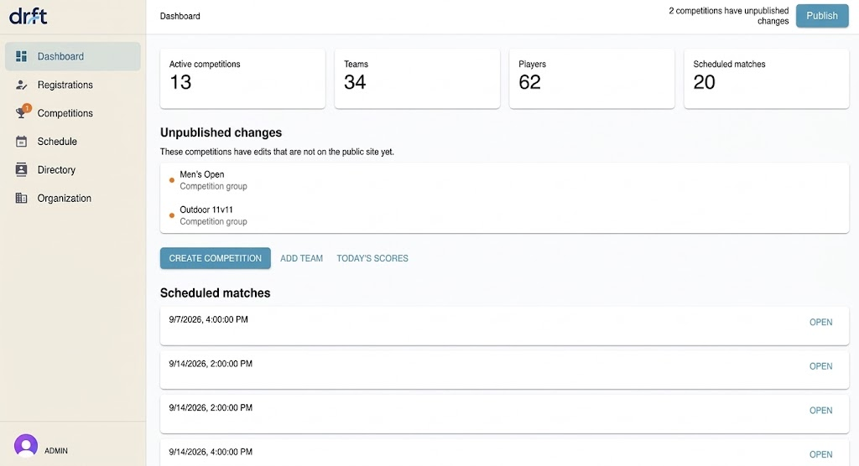Screen dimensions: 859x466
Task: Click the Schedule calendar icon
Action: coord(21,142)
